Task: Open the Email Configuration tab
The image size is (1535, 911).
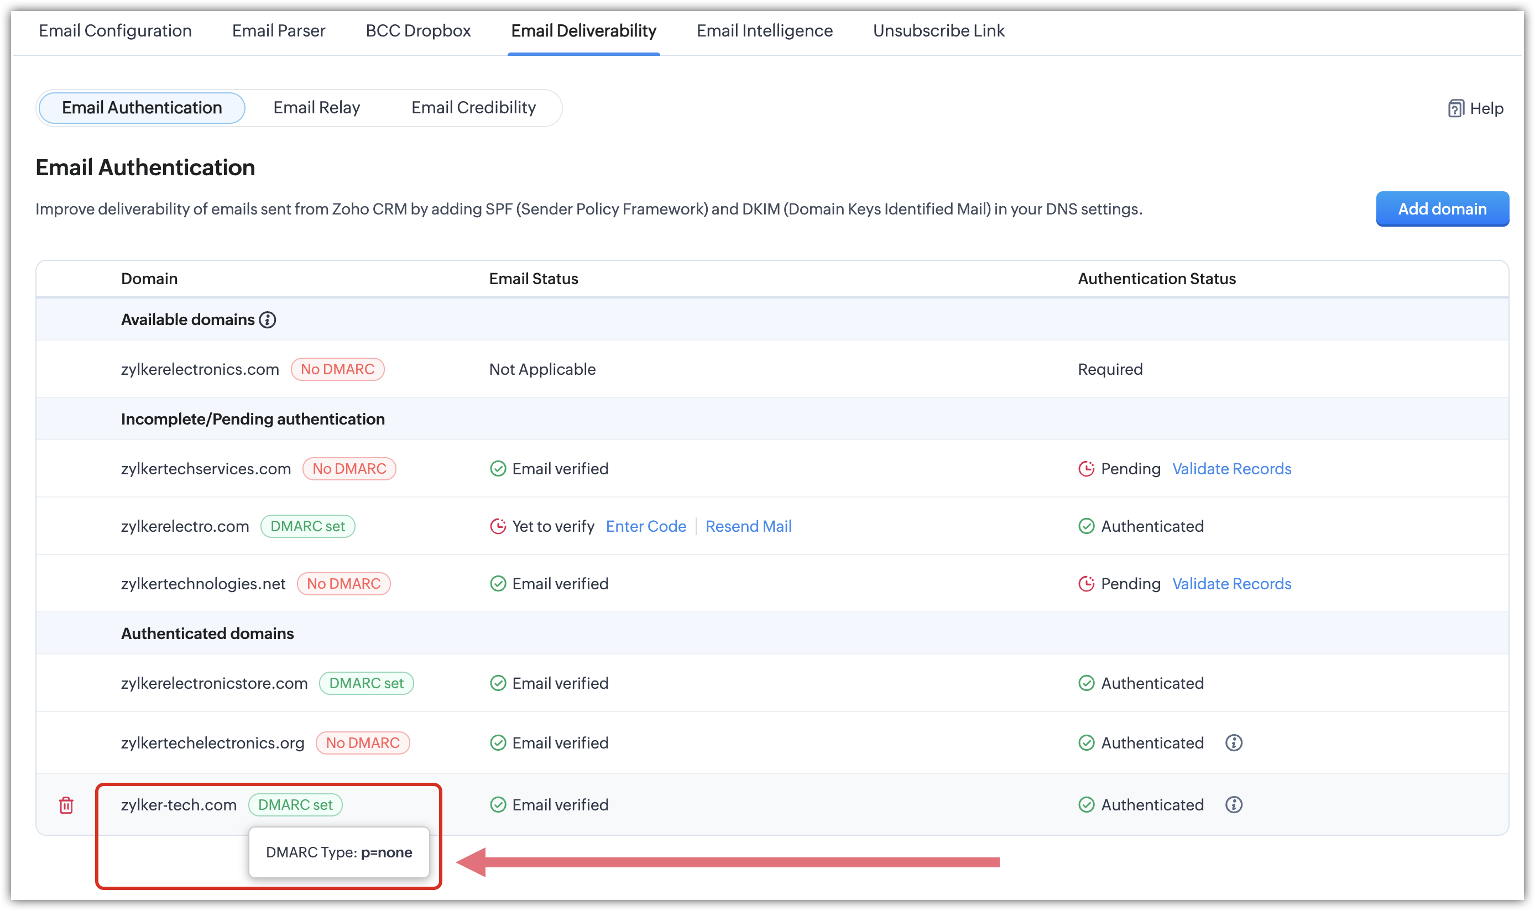Action: pos(116,31)
